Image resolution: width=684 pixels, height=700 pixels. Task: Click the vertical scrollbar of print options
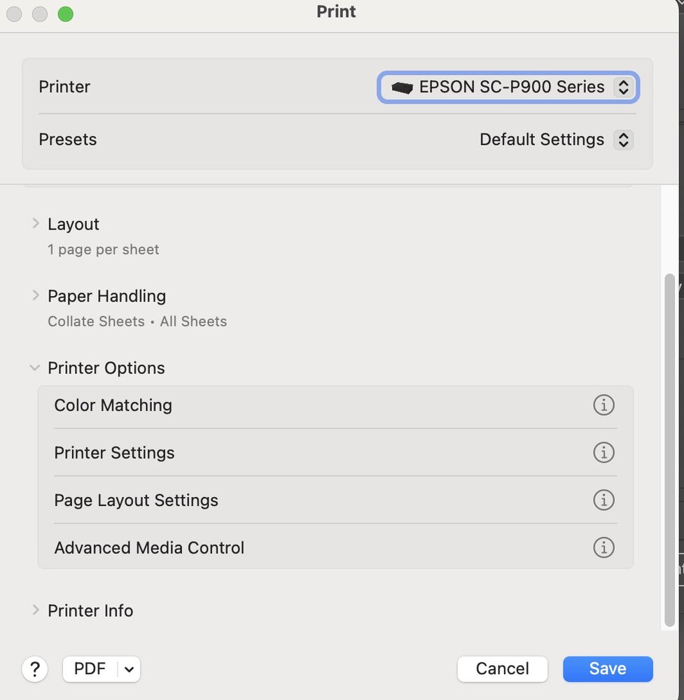point(670,448)
